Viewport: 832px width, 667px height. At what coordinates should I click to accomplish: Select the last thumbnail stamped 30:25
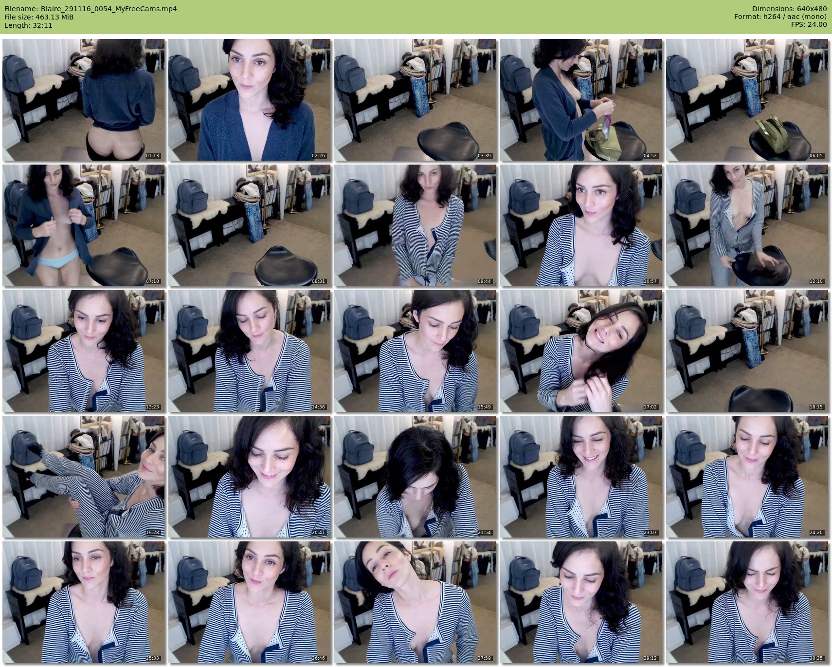click(x=747, y=602)
